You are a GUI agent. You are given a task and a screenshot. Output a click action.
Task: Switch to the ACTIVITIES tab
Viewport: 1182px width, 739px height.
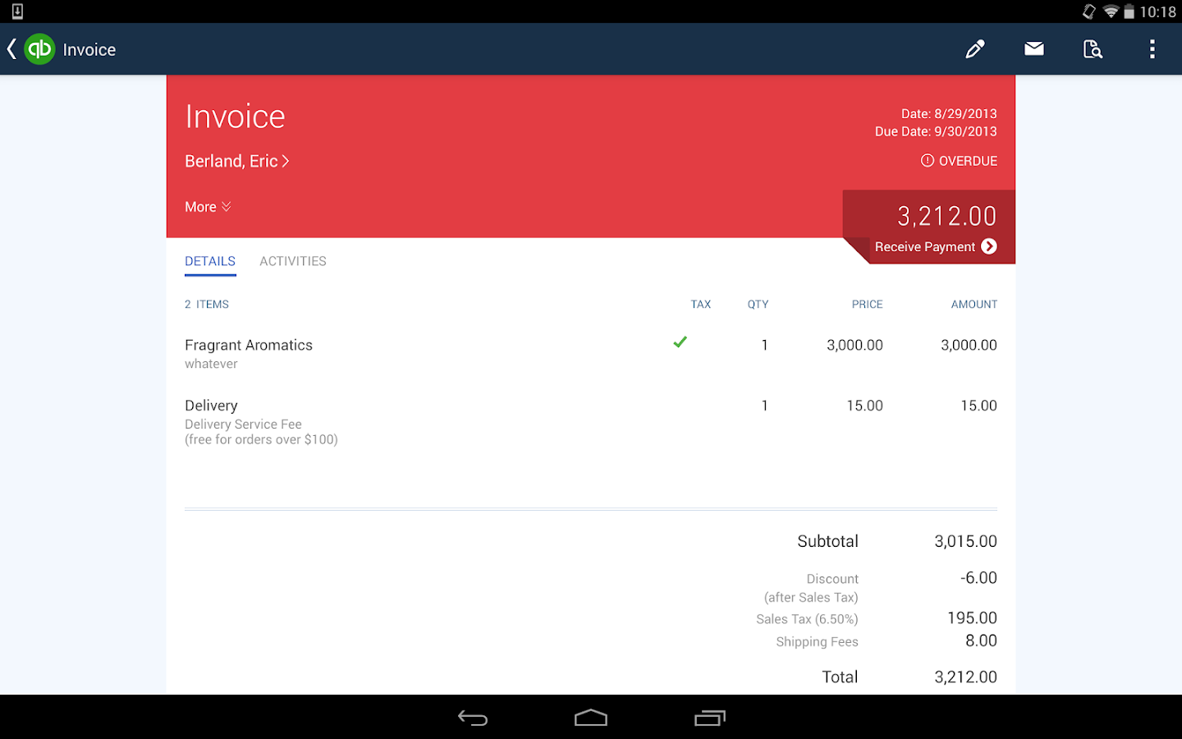293,261
